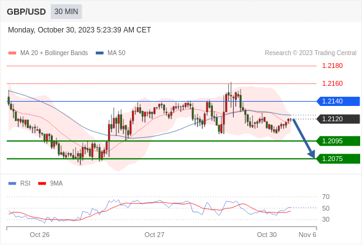Click the blue MA 50 legend swatch
The height and width of the screenshot is (245, 362).
(x=99, y=53)
